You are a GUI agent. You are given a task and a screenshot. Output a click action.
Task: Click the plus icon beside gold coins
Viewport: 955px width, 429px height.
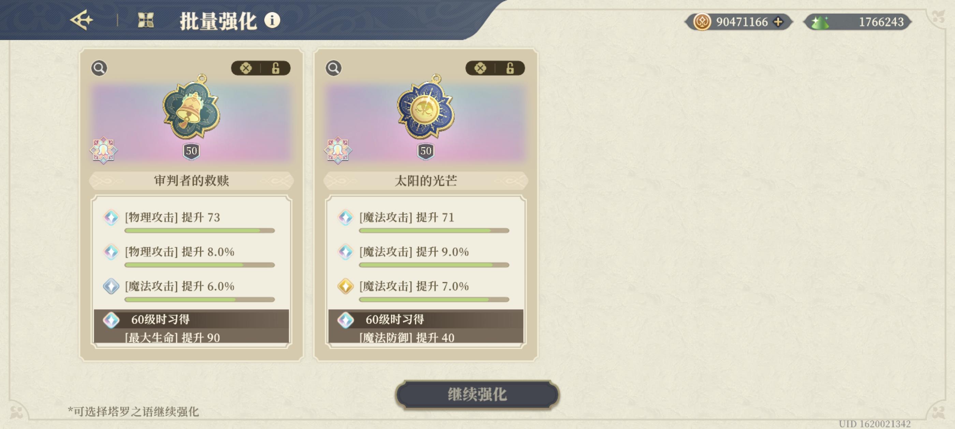(x=778, y=22)
